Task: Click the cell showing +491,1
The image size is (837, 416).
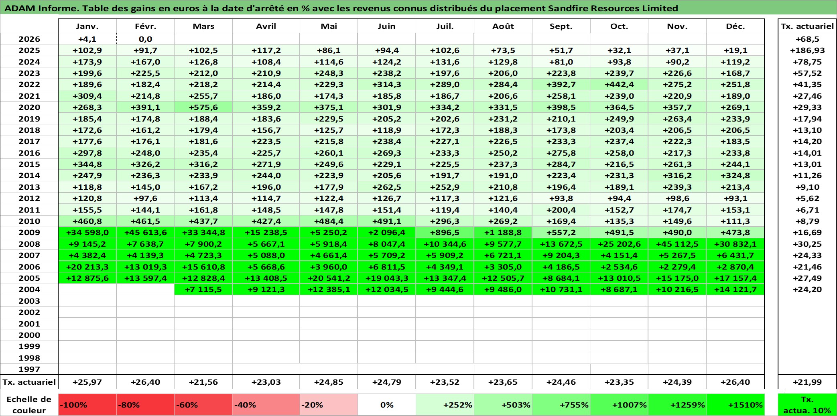Action: click(x=387, y=221)
